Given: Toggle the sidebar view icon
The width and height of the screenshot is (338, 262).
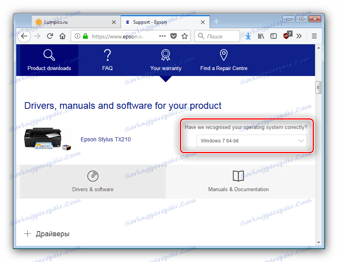Looking at the screenshot, I should [x=274, y=36].
